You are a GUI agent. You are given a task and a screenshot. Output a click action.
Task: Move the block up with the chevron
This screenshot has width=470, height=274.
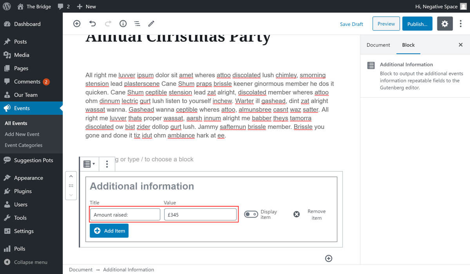pyautogui.click(x=71, y=177)
